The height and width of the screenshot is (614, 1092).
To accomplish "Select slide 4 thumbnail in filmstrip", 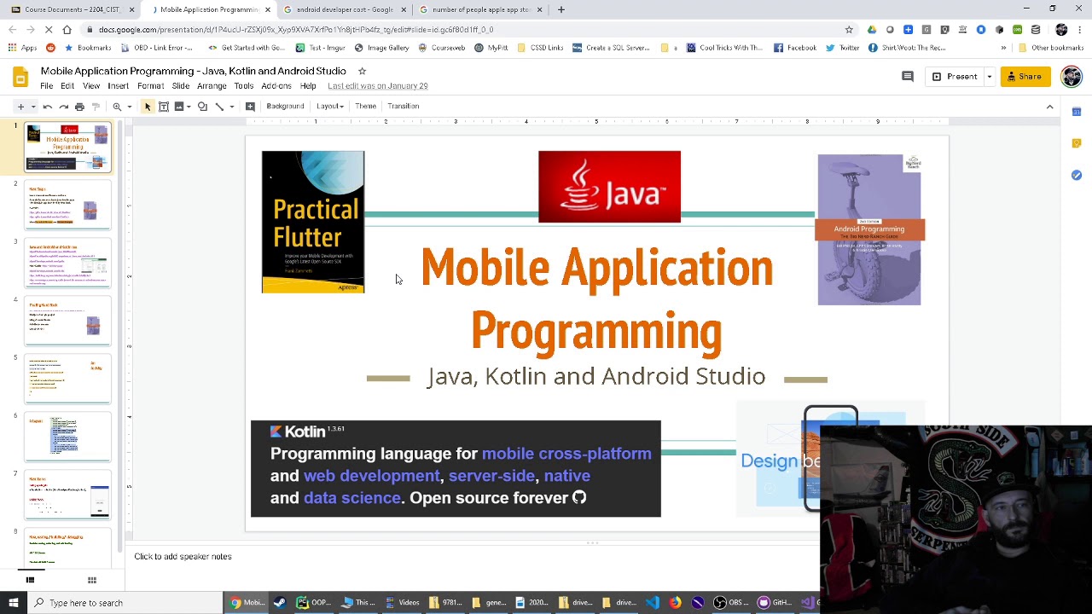I will pyautogui.click(x=68, y=321).
